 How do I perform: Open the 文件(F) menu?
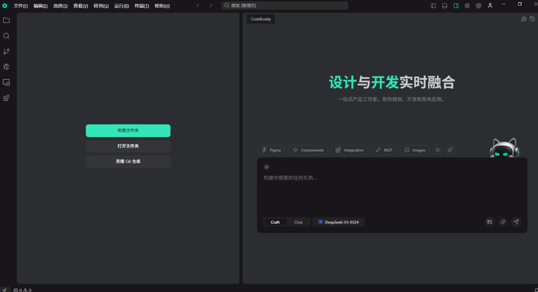[20, 6]
